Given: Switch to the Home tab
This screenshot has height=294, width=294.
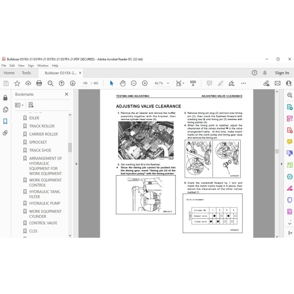Looking at the screenshot, I should (9, 73).
